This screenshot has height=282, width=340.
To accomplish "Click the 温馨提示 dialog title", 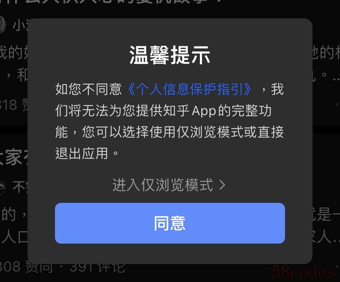I will point(170,55).
